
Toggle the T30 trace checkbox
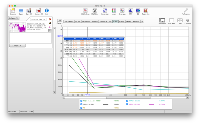[127, 104]
